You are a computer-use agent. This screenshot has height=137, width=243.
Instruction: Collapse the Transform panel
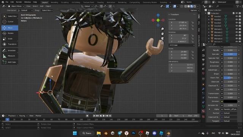coord(169,14)
